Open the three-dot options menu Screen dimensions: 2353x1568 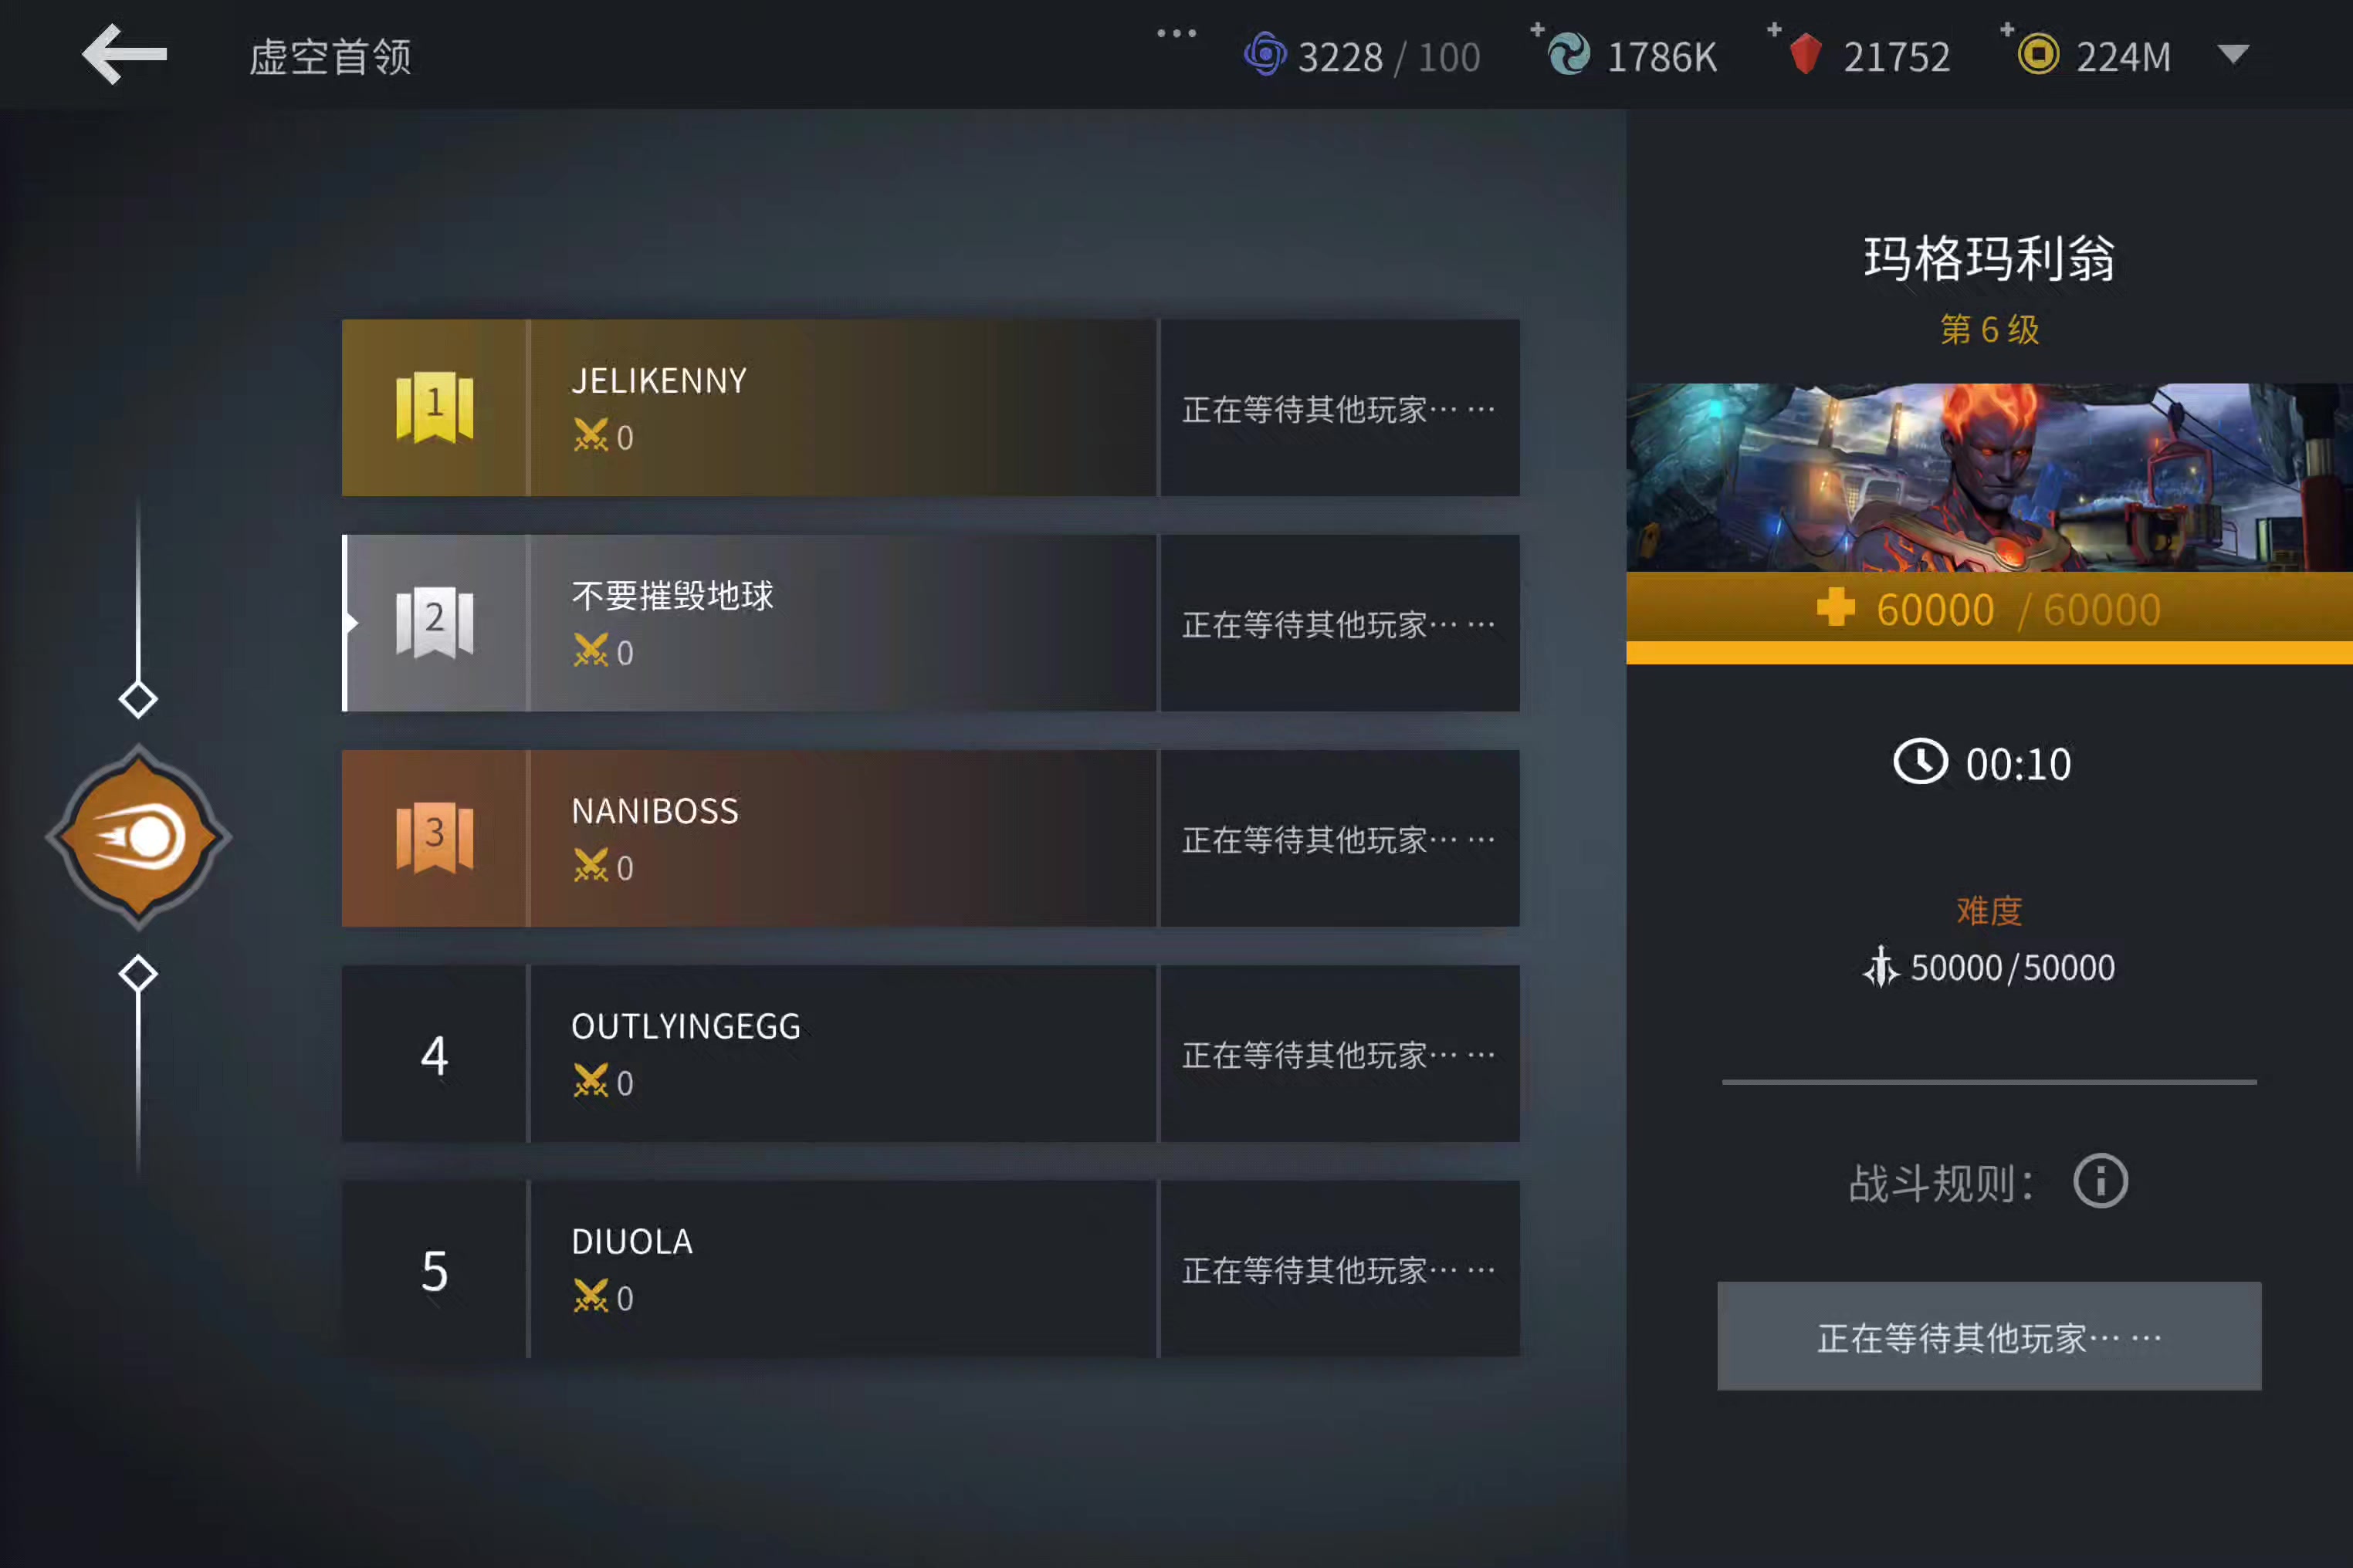[1176, 33]
